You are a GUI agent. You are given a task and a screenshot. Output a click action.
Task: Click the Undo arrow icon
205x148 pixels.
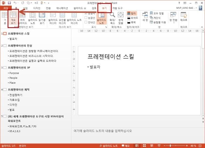click(x=15, y=3)
